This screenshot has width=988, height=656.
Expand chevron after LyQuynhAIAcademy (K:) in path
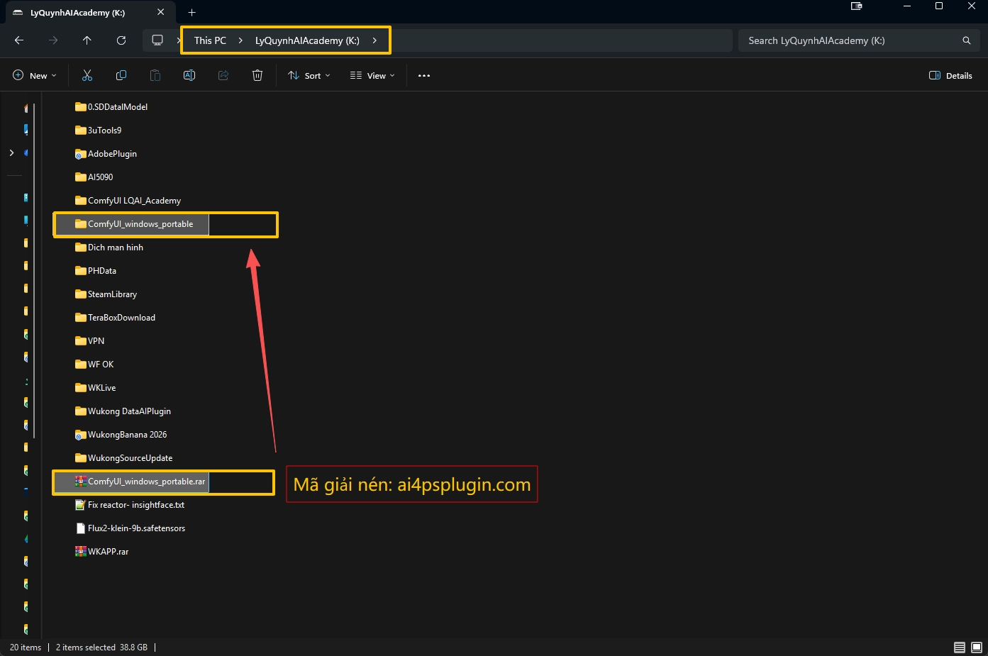pyautogui.click(x=374, y=40)
